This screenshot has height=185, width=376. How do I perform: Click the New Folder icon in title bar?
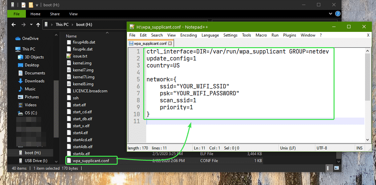tap(31, 5)
